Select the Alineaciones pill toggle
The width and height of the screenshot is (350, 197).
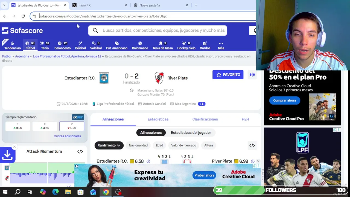pos(151,133)
